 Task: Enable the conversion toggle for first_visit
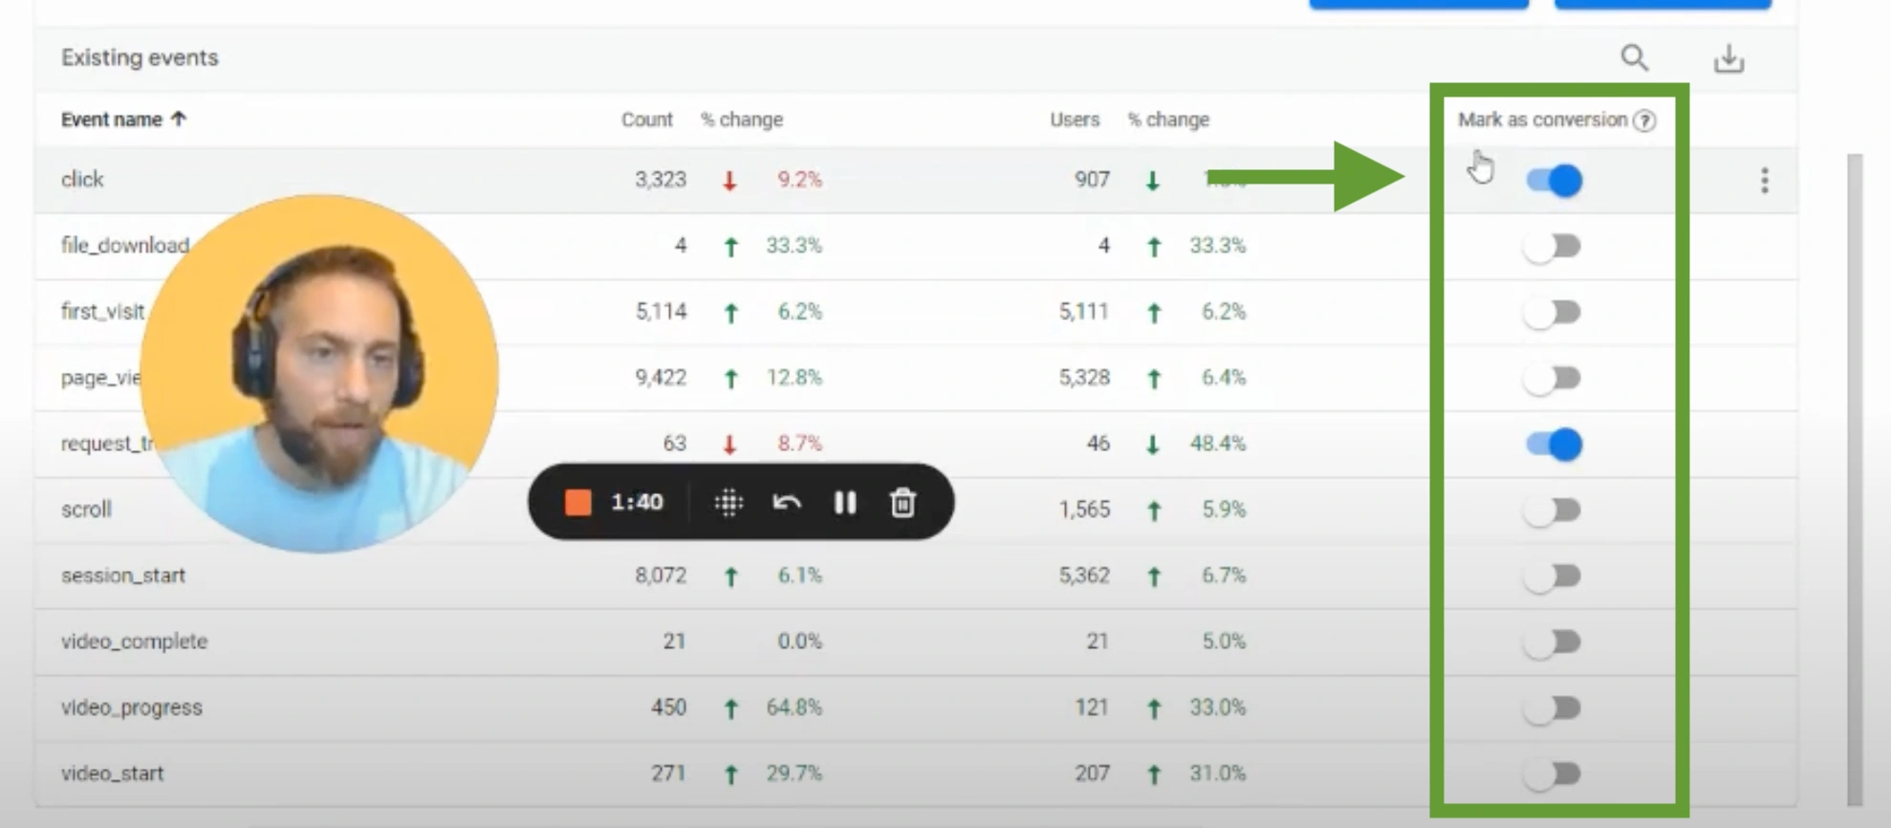(1552, 313)
